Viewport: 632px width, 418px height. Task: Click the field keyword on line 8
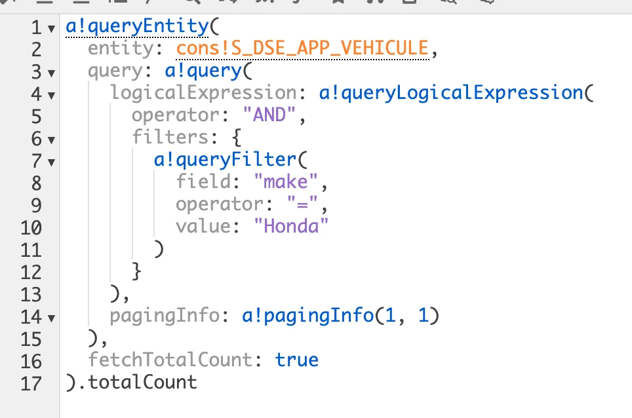[203, 182]
